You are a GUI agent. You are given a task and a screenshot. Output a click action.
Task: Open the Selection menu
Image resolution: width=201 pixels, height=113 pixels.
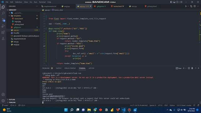19,2
